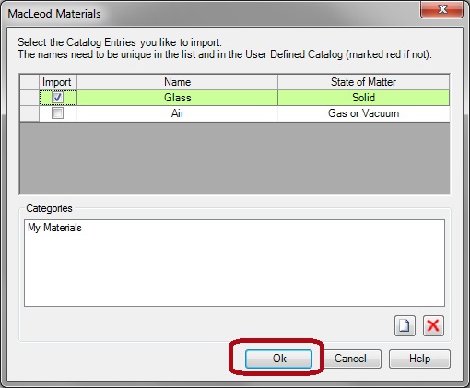
Task: Click the Import column header
Action: [x=58, y=82]
